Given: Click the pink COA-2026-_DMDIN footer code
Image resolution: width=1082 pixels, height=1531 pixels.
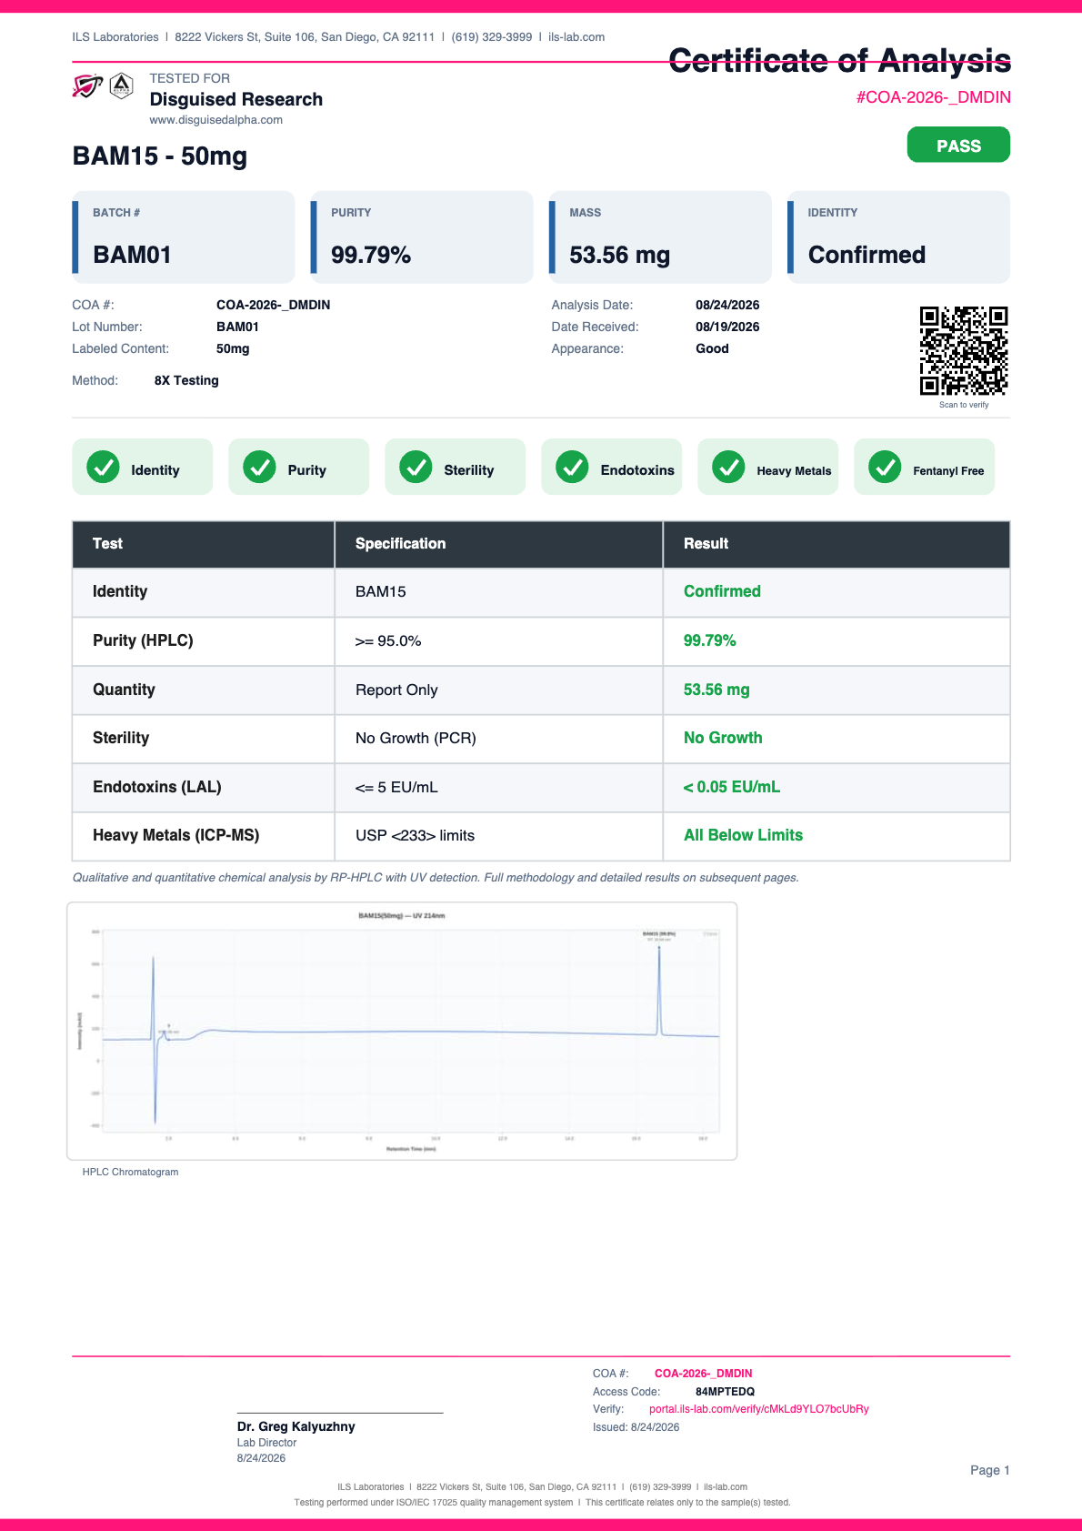Looking at the screenshot, I should 703,1374.
